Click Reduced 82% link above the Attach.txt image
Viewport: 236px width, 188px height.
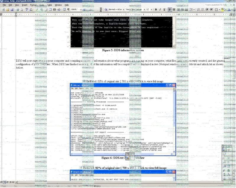(125, 168)
